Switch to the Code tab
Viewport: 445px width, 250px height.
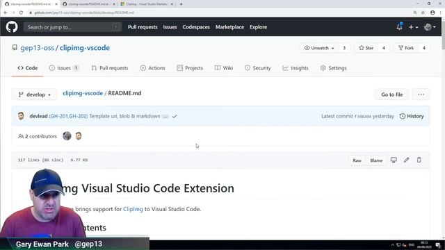[x=28, y=68]
